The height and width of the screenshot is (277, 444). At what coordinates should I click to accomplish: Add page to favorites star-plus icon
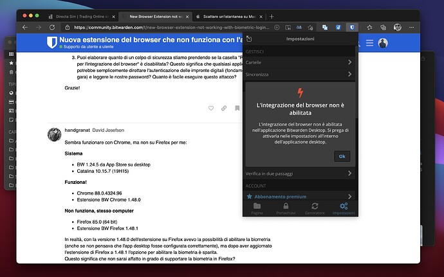(x=310, y=28)
